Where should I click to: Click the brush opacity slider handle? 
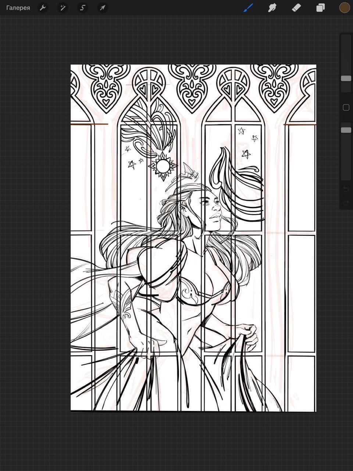(x=346, y=130)
